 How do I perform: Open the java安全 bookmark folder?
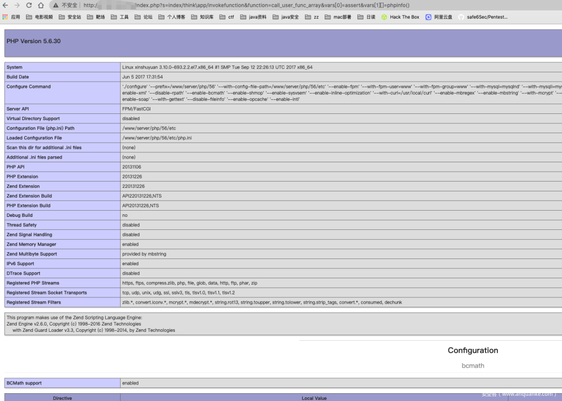click(286, 17)
